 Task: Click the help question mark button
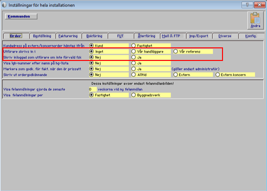point(247,5)
